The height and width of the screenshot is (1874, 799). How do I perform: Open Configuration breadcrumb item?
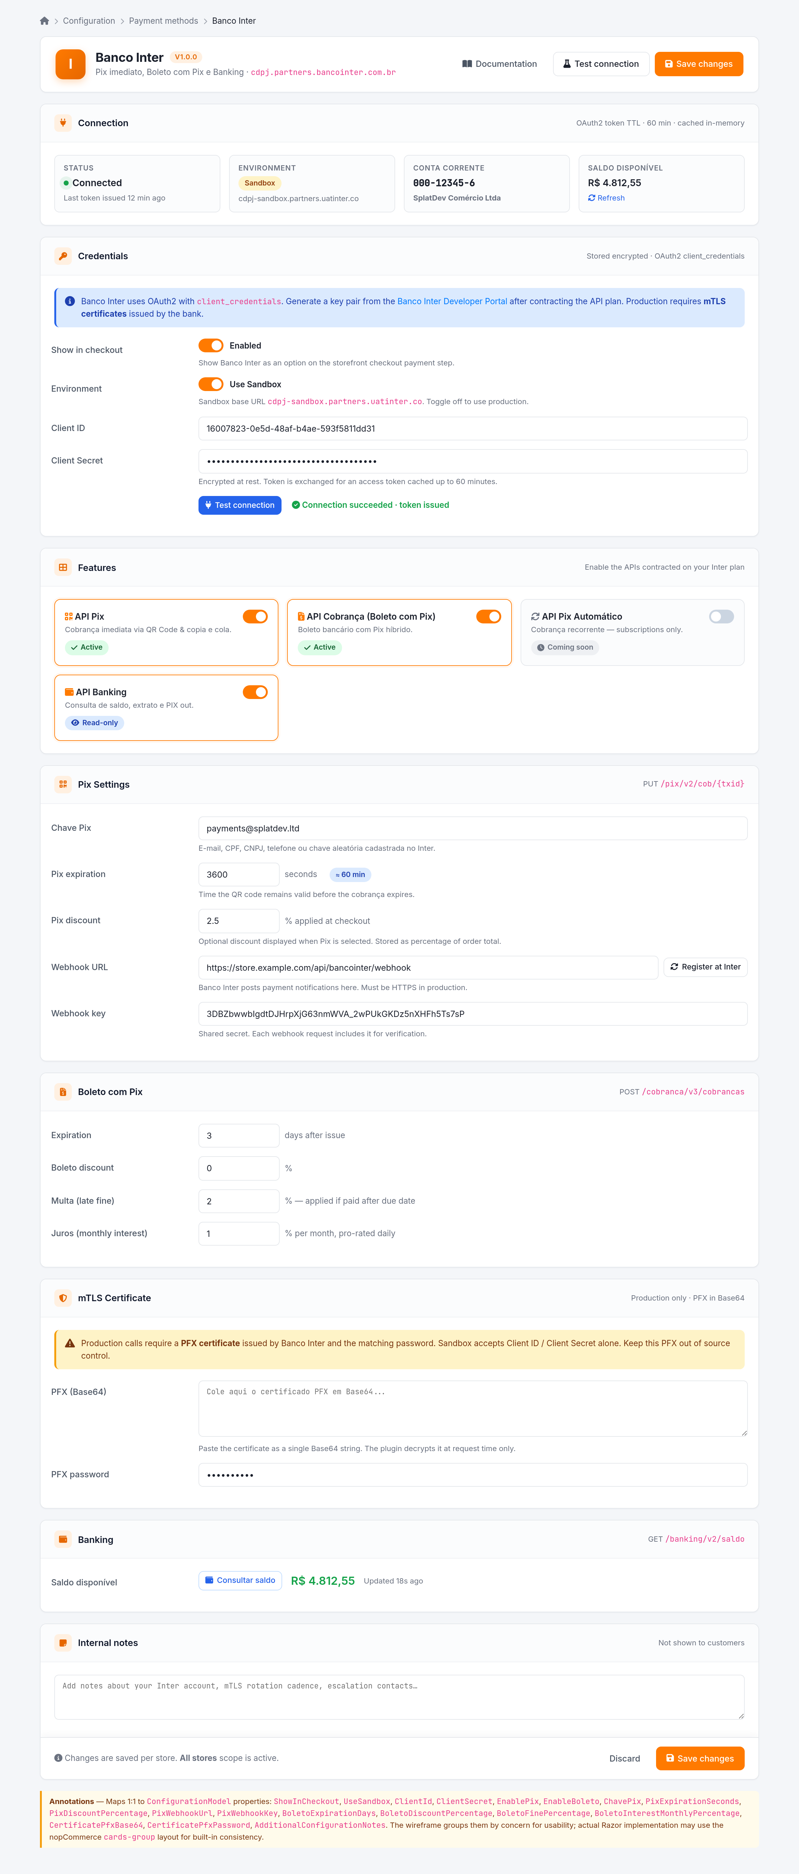tap(89, 21)
